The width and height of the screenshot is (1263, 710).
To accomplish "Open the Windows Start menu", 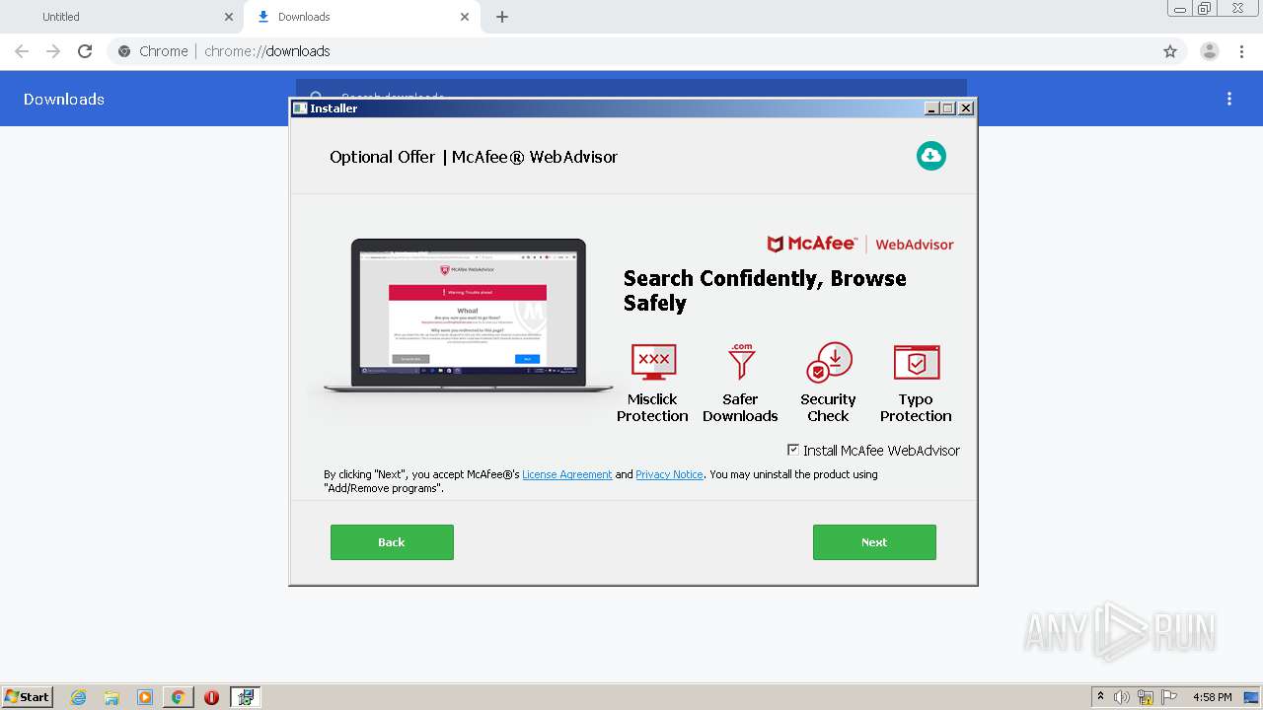I will tap(28, 696).
